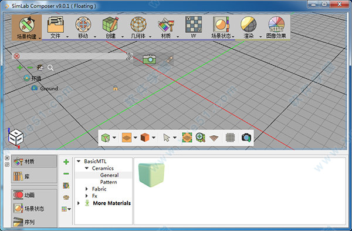Add material library with green plus
Image resolution: width=352 pixels, height=231 pixels.
click(x=66, y=162)
